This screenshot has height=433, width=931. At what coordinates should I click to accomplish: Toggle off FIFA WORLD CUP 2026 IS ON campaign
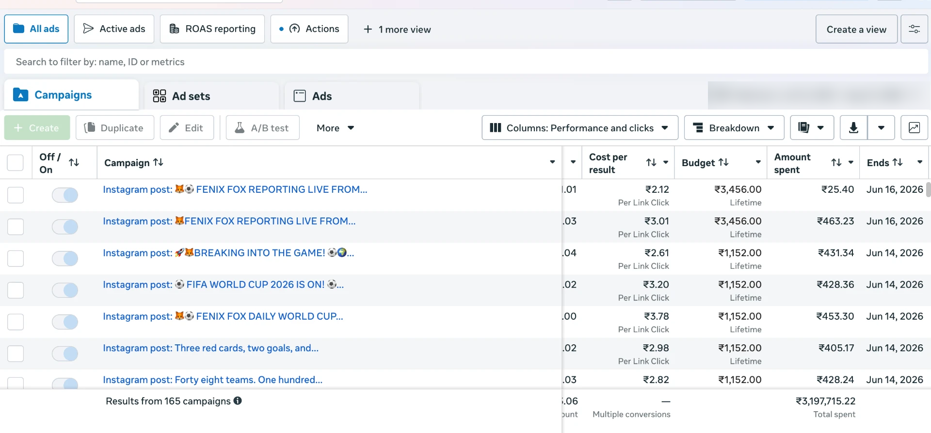pos(65,291)
